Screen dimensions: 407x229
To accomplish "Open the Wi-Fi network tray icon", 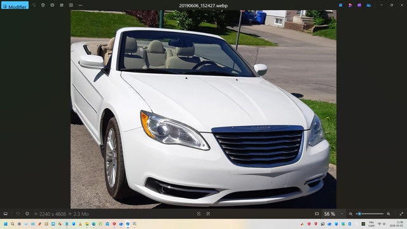I will (x=380, y=224).
